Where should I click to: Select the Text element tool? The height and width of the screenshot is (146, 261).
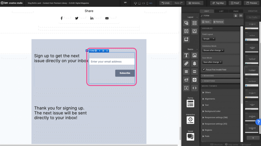[186, 55]
